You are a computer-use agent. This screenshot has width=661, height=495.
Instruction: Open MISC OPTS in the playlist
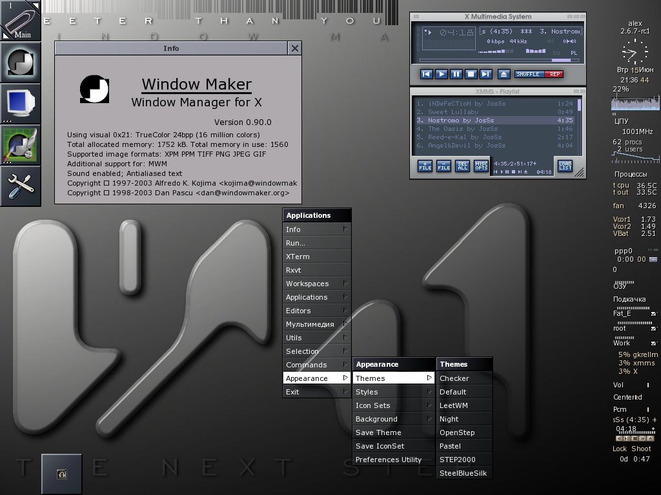tap(481, 166)
